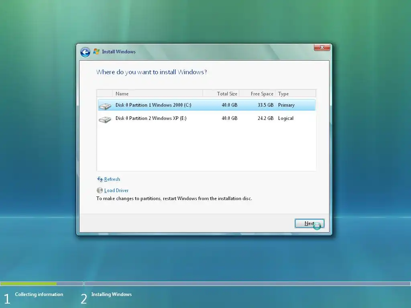Go back with the blue arrow button
This screenshot has height=308, width=411.
[x=85, y=52]
